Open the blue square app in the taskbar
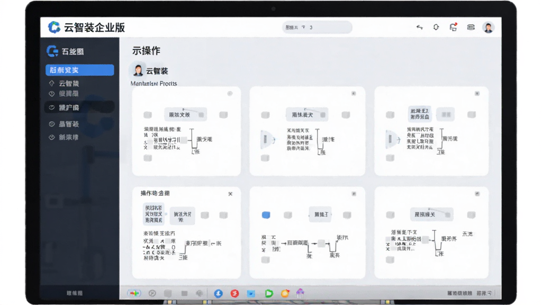The height and width of the screenshot is (305, 542). [x=251, y=293]
